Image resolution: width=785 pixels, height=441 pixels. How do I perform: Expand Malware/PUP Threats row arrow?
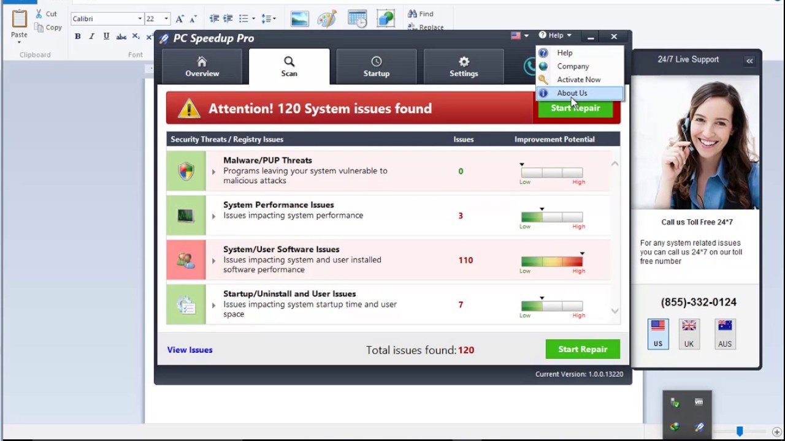click(x=213, y=171)
